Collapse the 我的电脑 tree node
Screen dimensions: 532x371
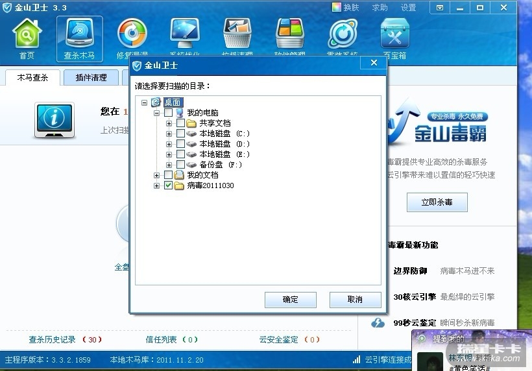click(156, 113)
